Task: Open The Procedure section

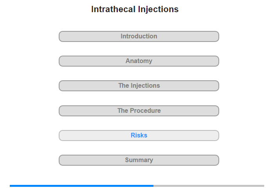Action: pyautogui.click(x=139, y=111)
